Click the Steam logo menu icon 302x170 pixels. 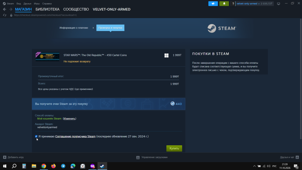(x=4, y=4)
